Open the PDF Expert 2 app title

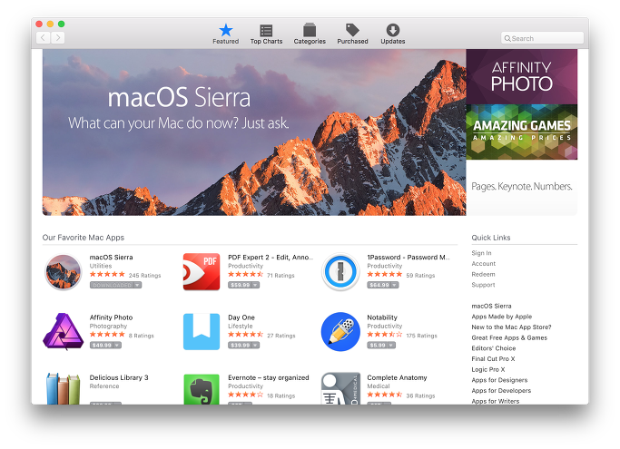[x=271, y=258]
